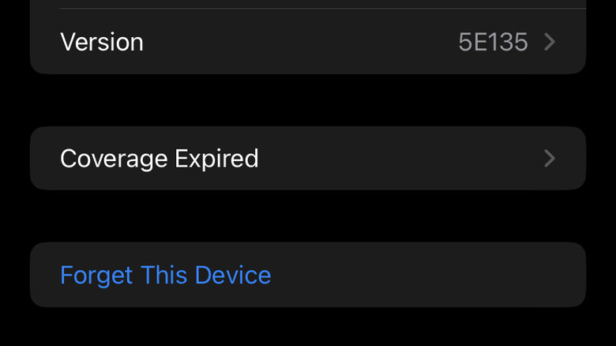
Task: Tap the Coverage Expired label text
Action: point(160,159)
